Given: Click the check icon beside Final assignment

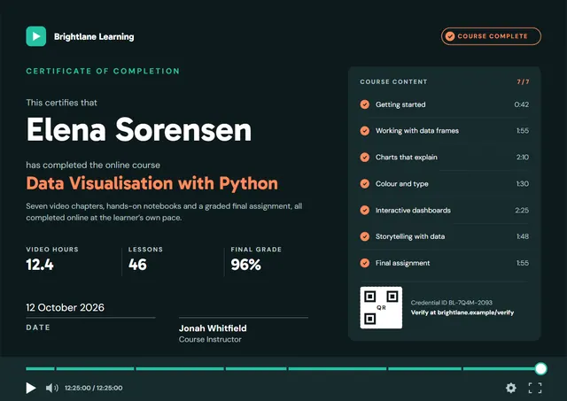Looking at the screenshot, I should (364, 263).
